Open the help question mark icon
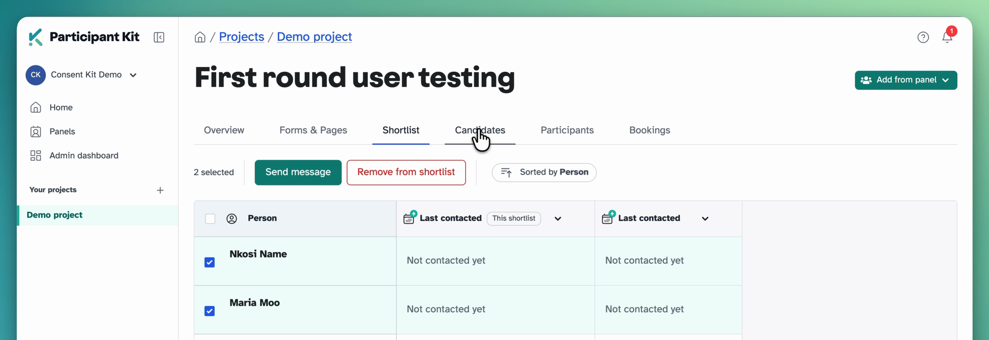This screenshot has height=340, width=989. (x=923, y=37)
